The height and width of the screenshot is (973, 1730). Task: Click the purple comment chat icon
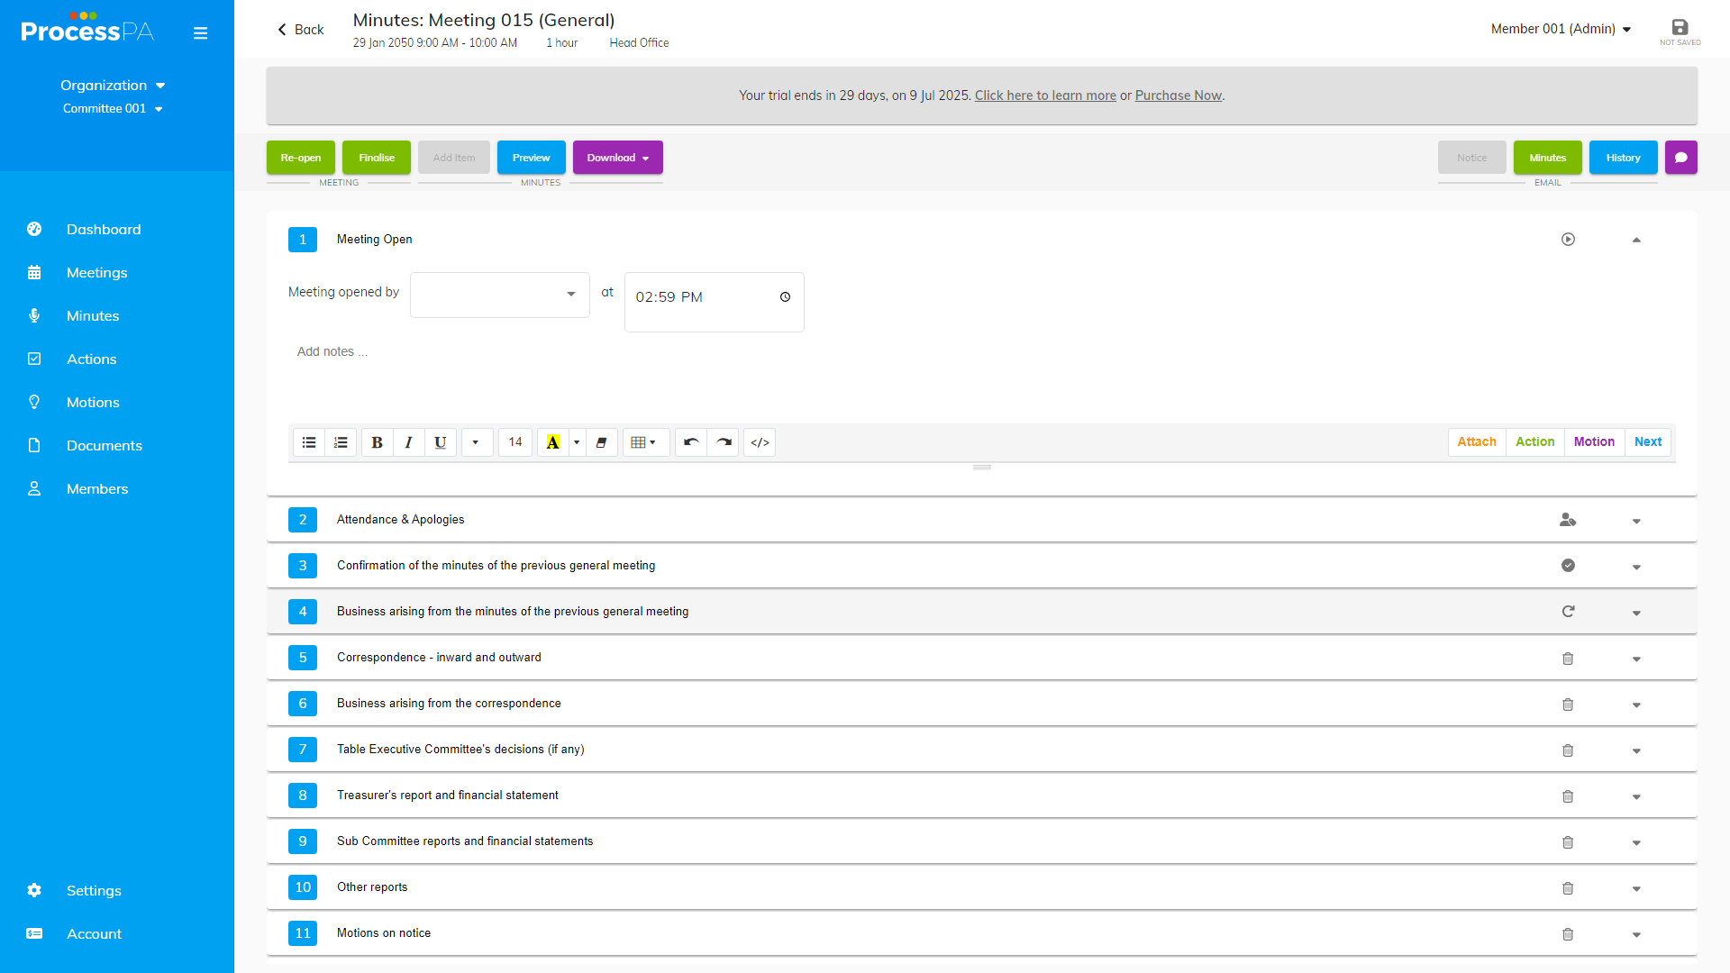pos(1680,158)
